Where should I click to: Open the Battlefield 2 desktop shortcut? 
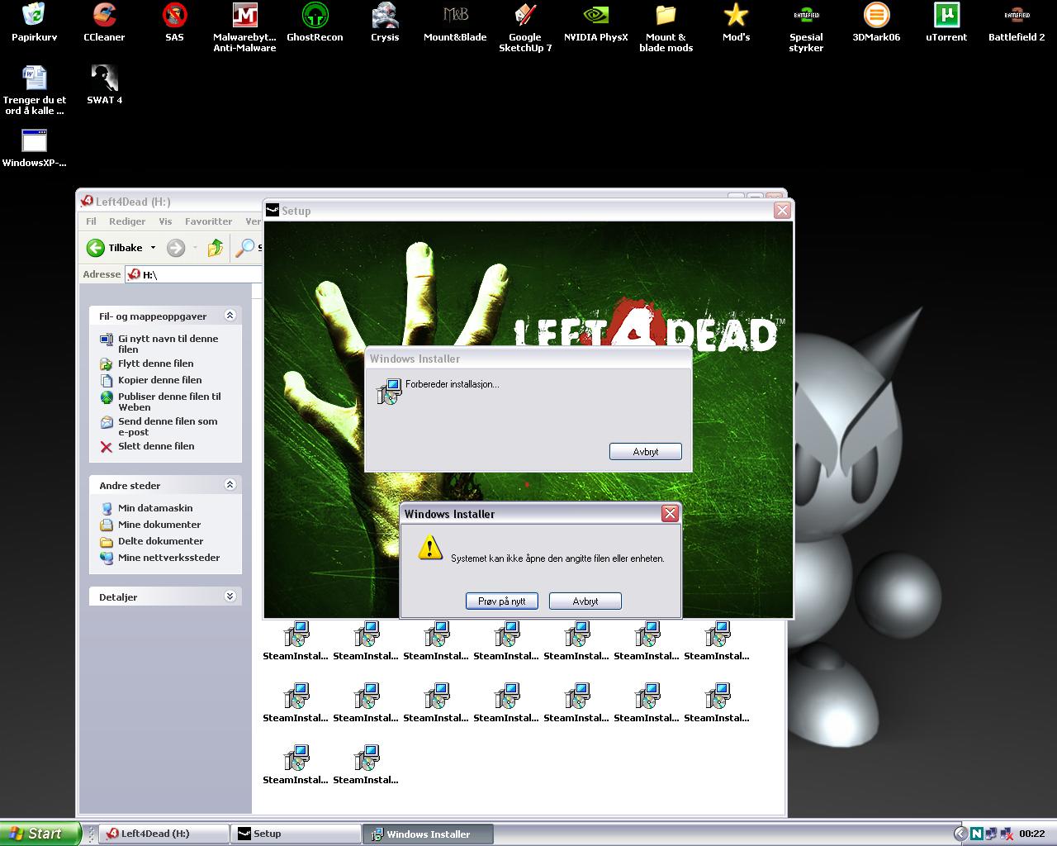coord(1017,22)
